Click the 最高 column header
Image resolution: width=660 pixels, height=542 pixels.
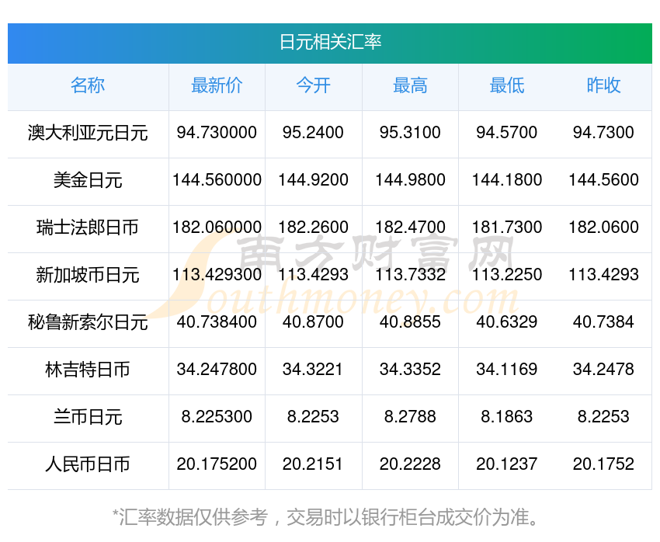(410, 86)
